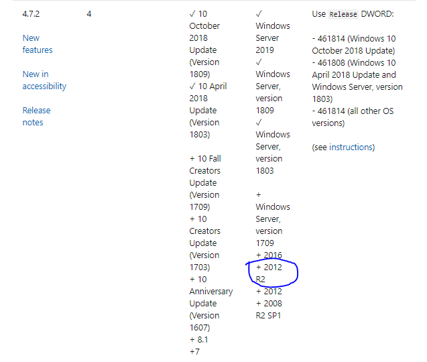The image size is (427, 362).
Task: Follow the instructions link in parentheses
Action: point(351,147)
